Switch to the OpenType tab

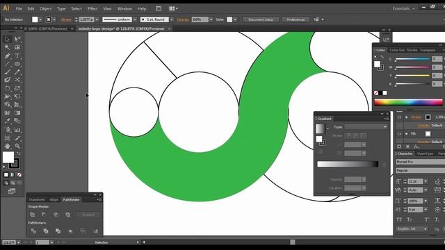(x=425, y=153)
